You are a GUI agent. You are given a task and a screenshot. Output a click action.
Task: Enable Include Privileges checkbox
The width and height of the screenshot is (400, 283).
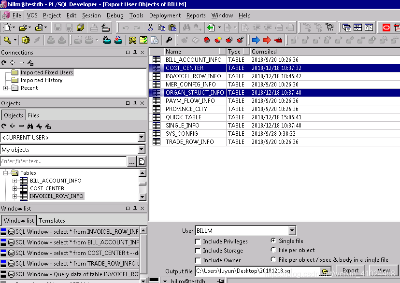point(198,241)
